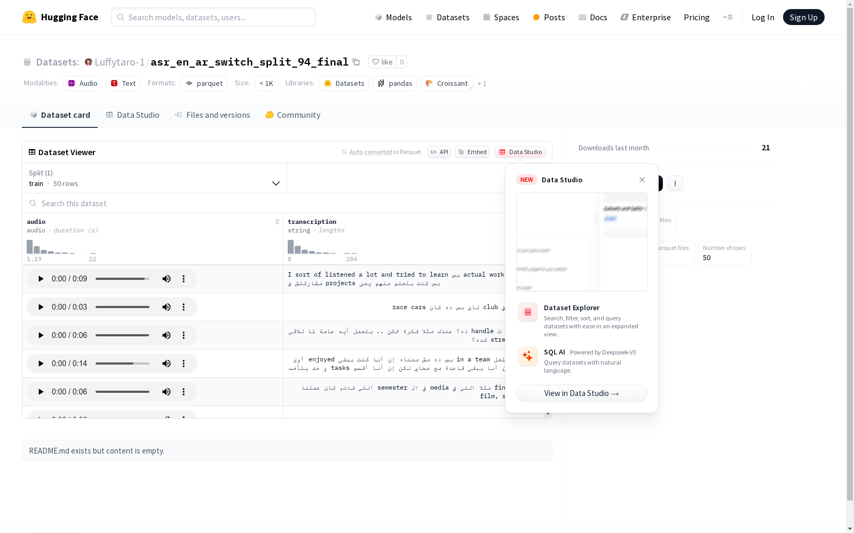Play the 0:03 audio clip

[x=41, y=307]
